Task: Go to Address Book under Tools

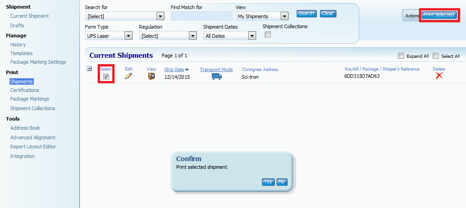Action: pos(25,128)
